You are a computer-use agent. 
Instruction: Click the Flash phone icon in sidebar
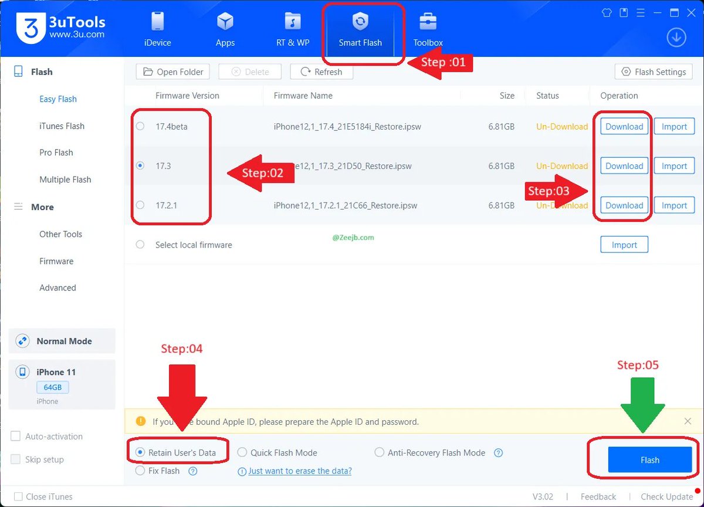[x=19, y=72]
